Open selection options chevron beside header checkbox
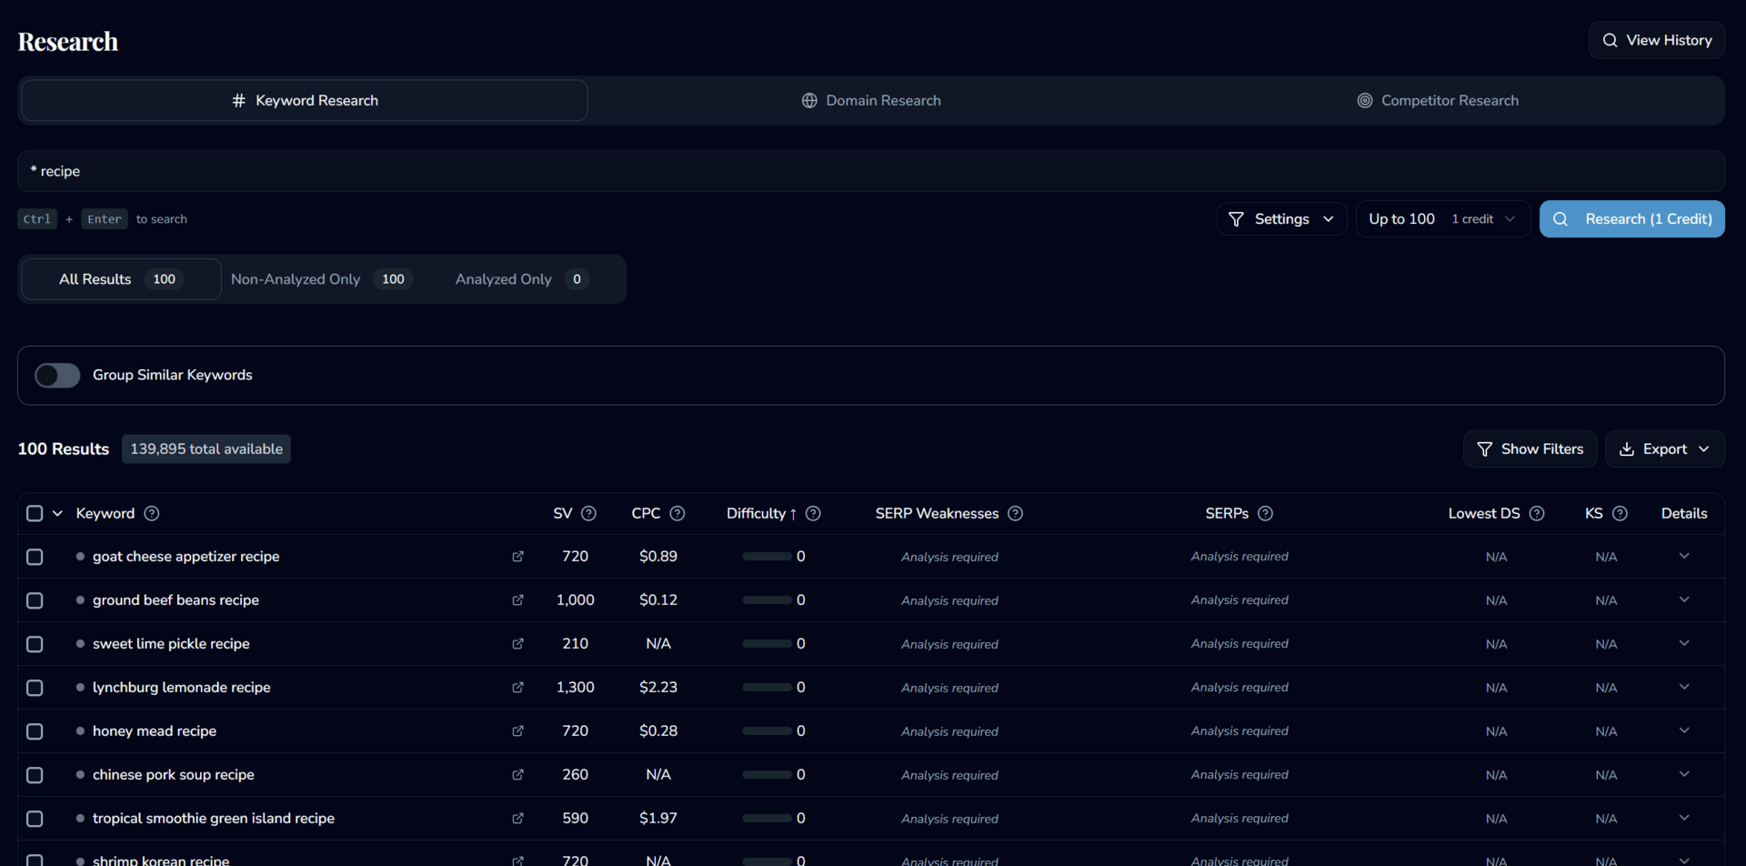This screenshot has width=1746, height=866. tap(57, 513)
